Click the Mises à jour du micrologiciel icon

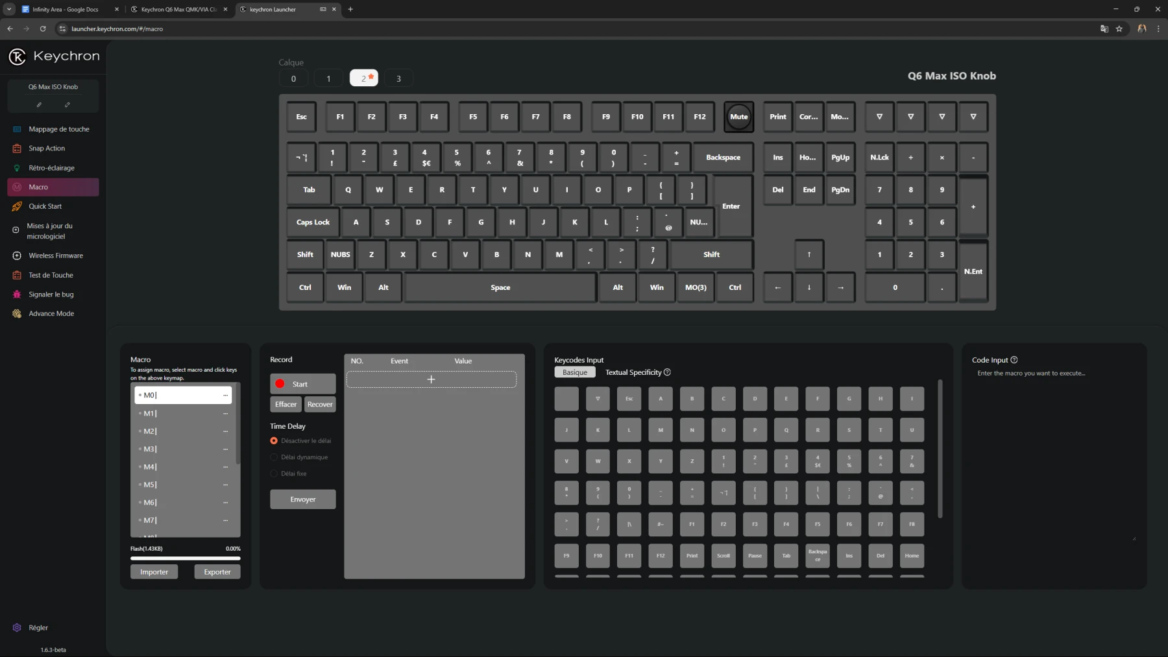(x=16, y=230)
